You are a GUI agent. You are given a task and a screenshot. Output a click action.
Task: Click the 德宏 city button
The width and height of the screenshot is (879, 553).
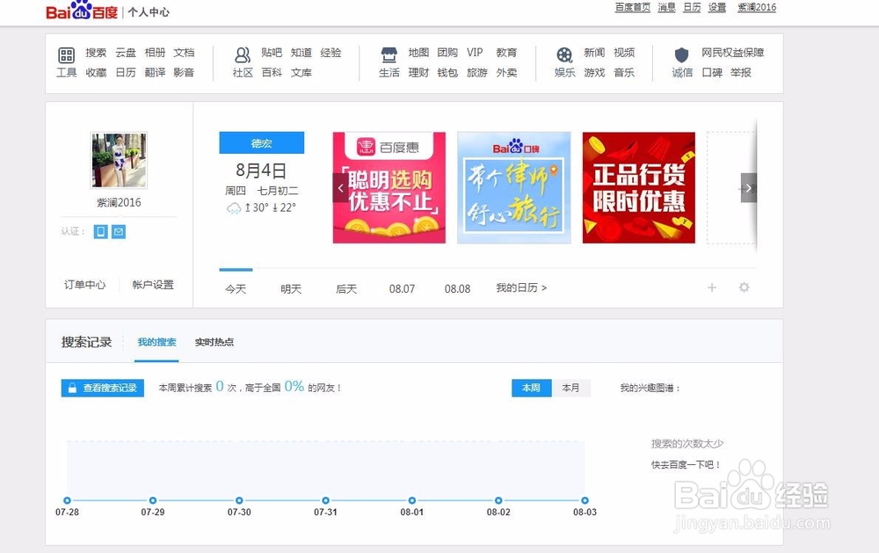click(262, 143)
